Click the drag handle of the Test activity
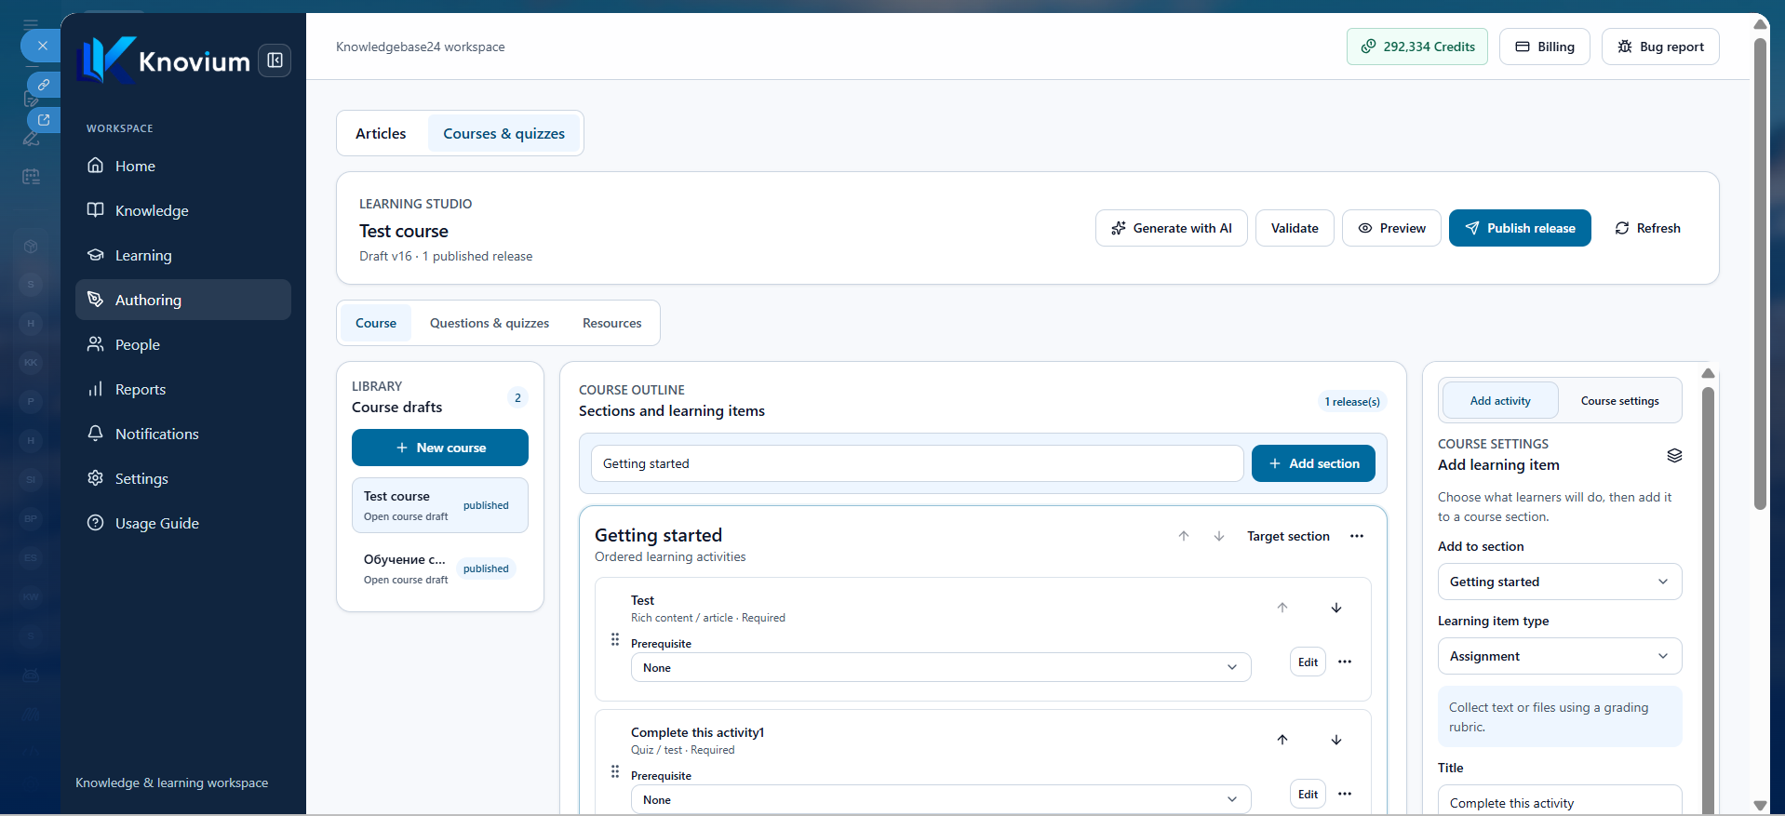 point(615,639)
